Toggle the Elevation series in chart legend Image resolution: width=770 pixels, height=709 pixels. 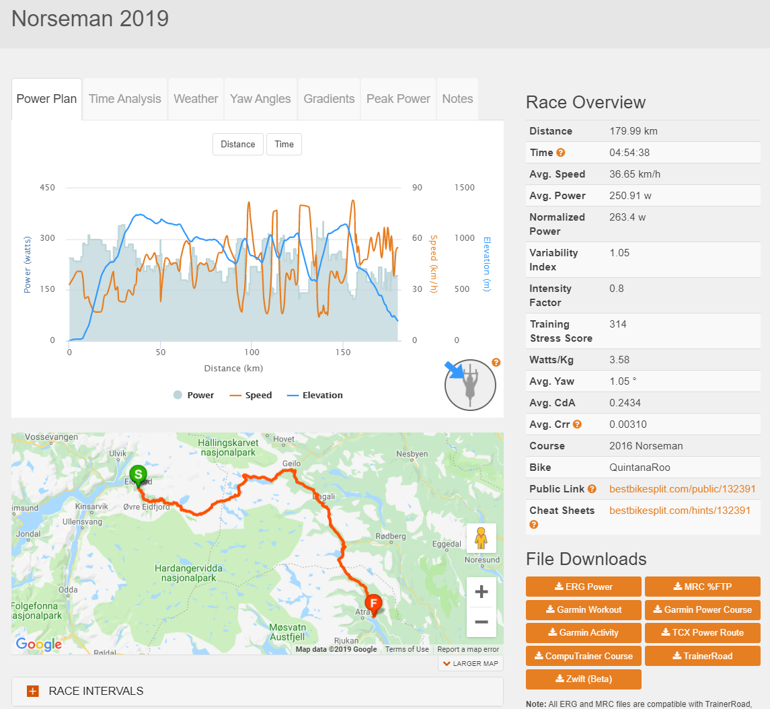click(x=315, y=395)
